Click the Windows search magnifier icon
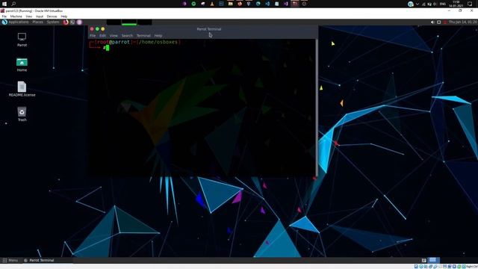Screen dimensions: 478x269 point(13,4)
